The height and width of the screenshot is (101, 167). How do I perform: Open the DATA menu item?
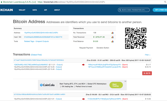pos(35,10)
